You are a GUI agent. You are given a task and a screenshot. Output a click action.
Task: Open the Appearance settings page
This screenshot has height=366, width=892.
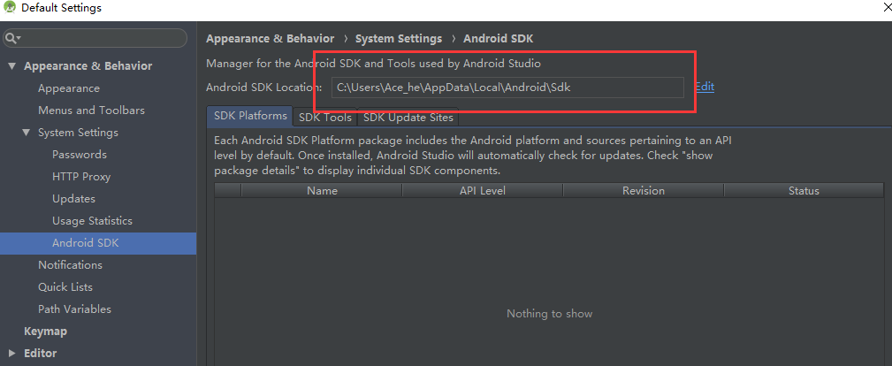pos(69,88)
